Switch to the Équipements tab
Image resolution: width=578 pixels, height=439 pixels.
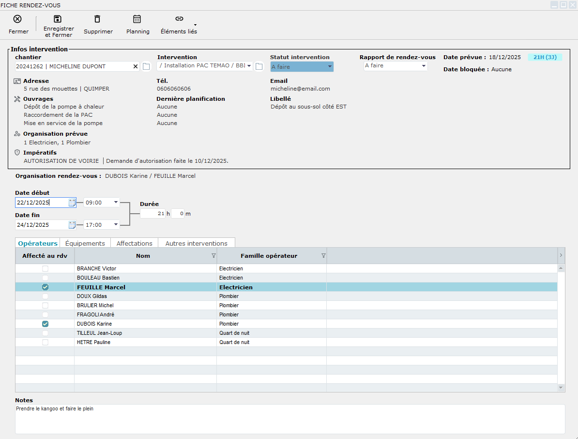[x=85, y=243]
